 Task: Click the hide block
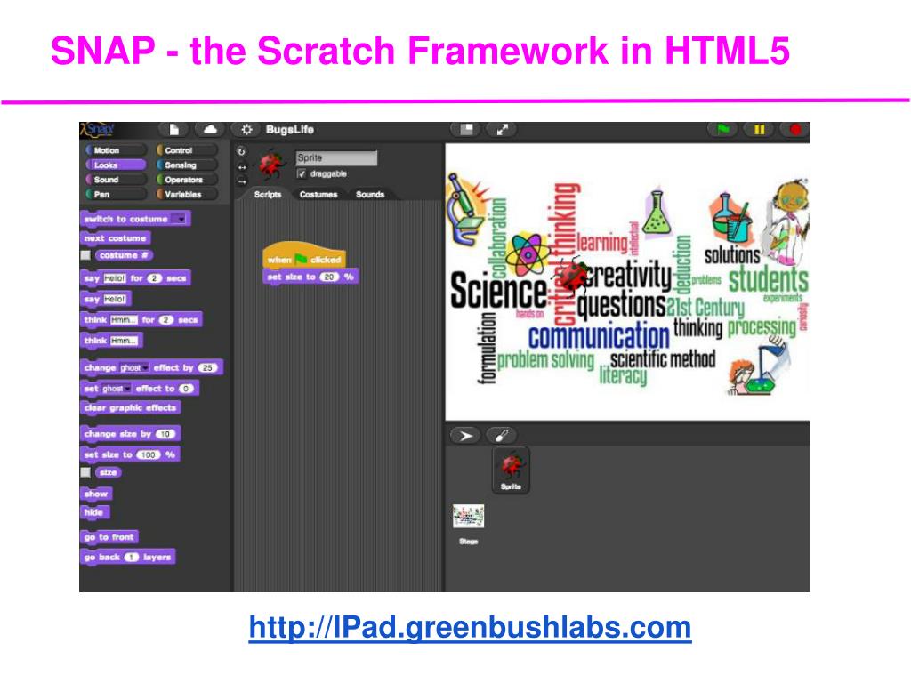pos(94,512)
